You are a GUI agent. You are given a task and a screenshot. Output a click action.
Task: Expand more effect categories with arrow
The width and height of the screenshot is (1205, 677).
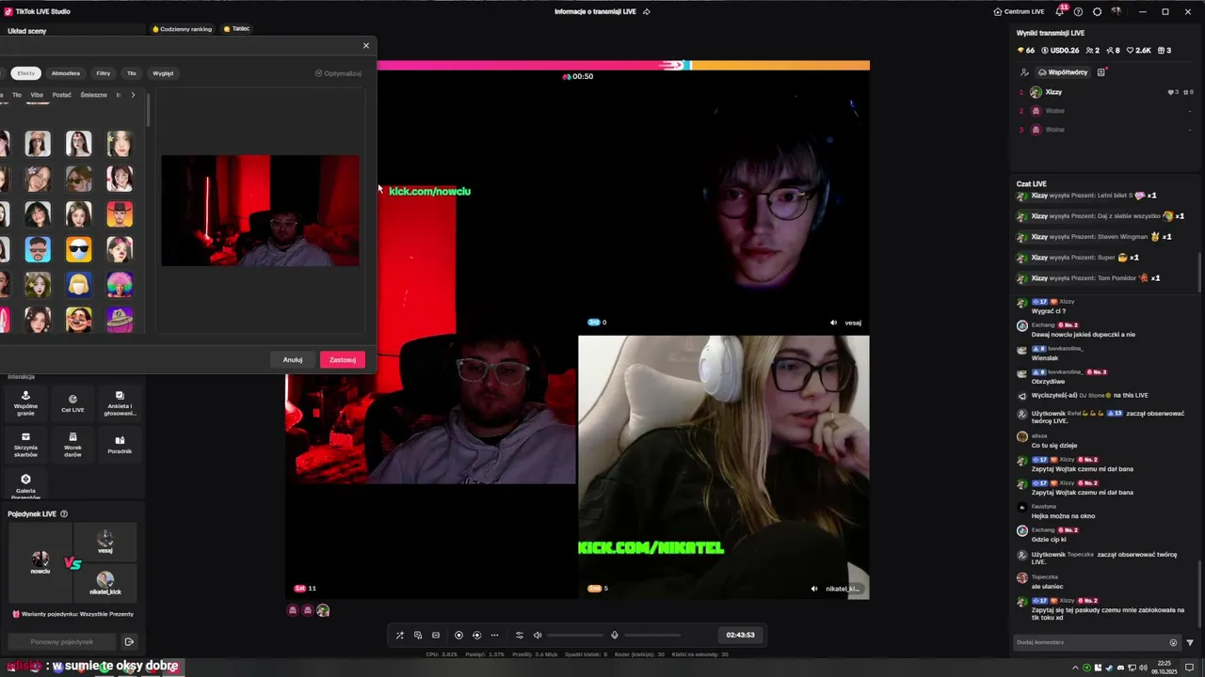133,95
